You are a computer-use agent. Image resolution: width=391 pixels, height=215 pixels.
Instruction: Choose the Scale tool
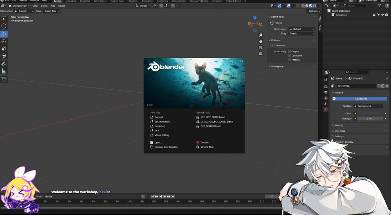[x=4, y=48]
